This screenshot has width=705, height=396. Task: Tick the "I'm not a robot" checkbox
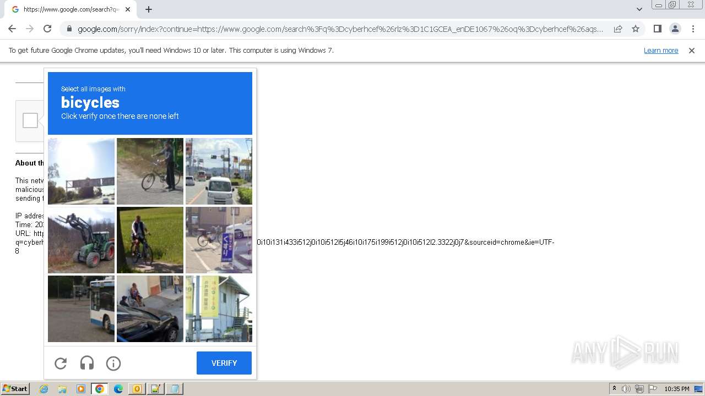pos(30,120)
